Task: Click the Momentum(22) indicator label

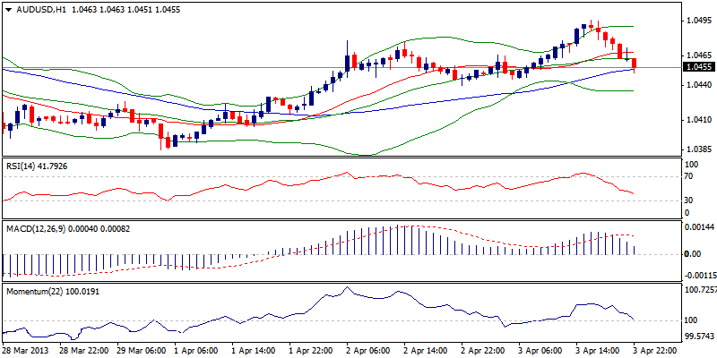Action: [x=32, y=291]
